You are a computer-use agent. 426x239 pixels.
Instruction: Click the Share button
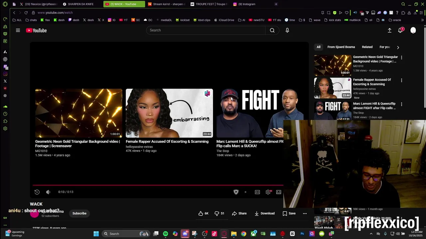pyautogui.click(x=239, y=213)
